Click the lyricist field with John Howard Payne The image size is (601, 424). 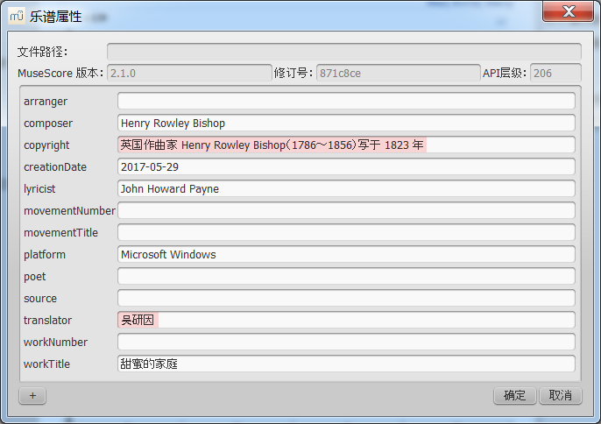coord(346,189)
